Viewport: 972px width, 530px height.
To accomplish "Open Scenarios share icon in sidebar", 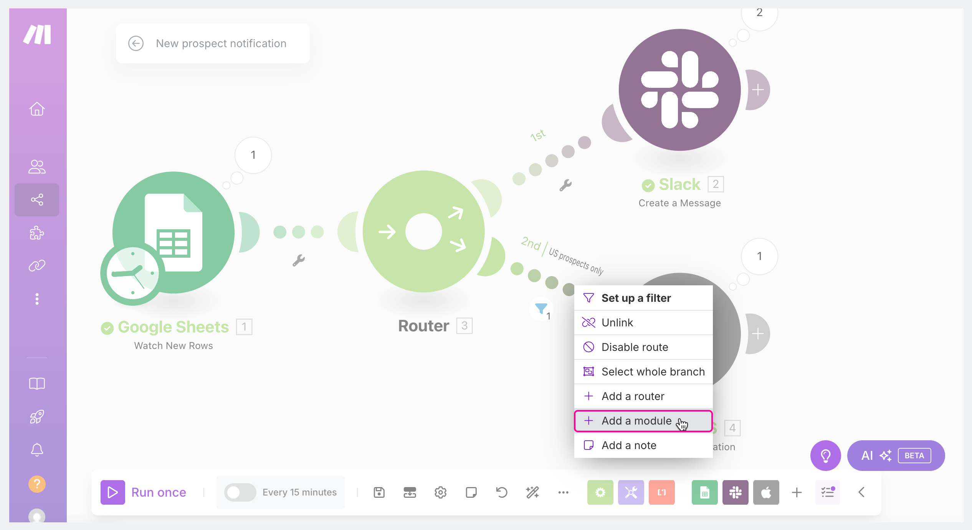I will coord(37,199).
